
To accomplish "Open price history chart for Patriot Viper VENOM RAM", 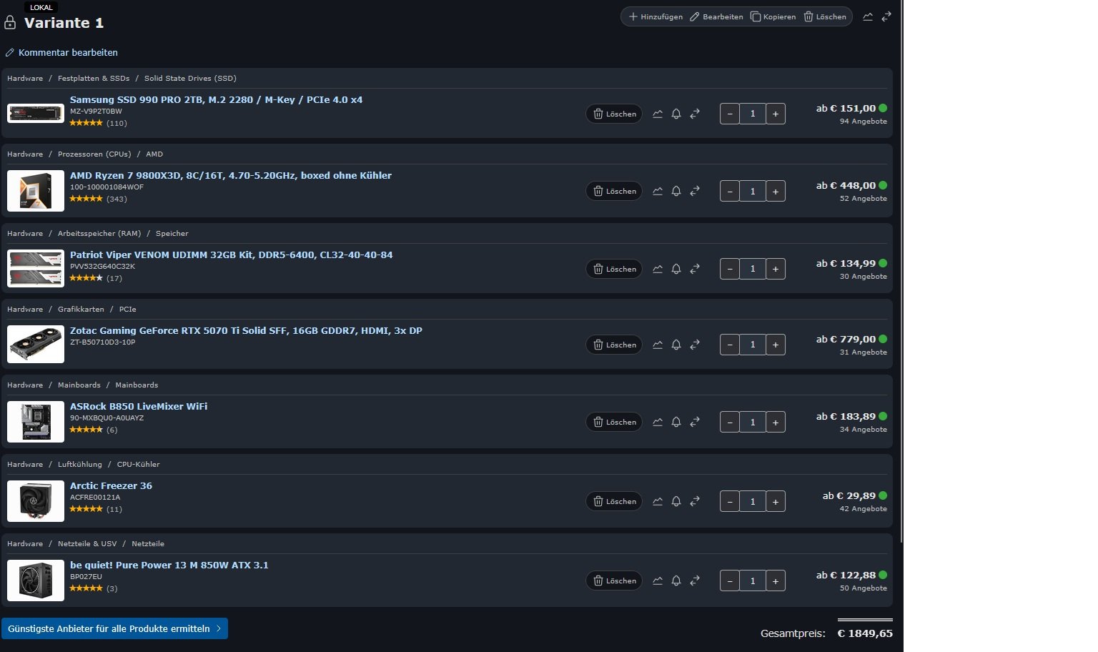I will (658, 269).
